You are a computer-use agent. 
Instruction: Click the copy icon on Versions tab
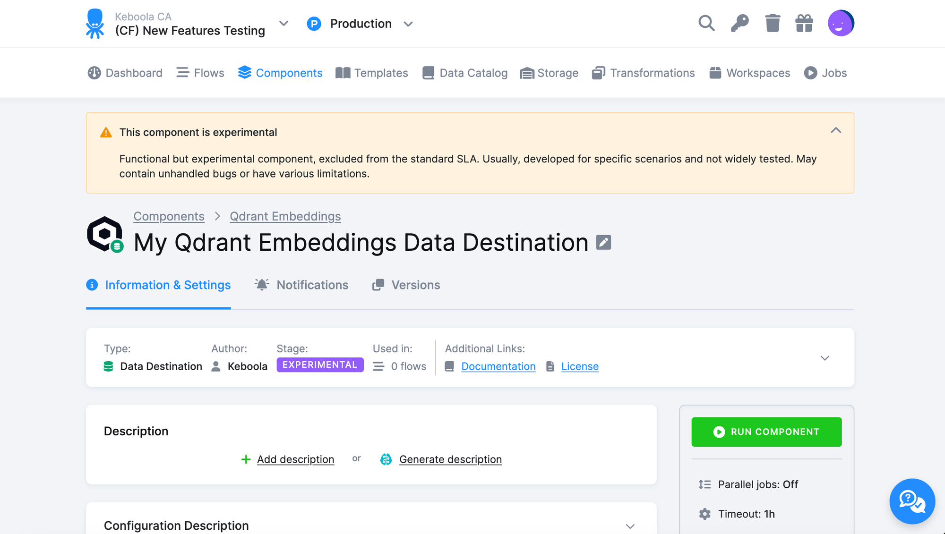click(x=378, y=285)
